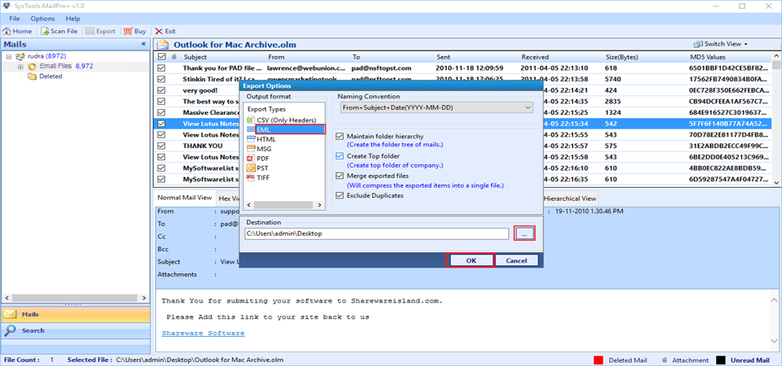Click the destination browse (...) button
The width and height of the screenshot is (782, 366).
524,233
